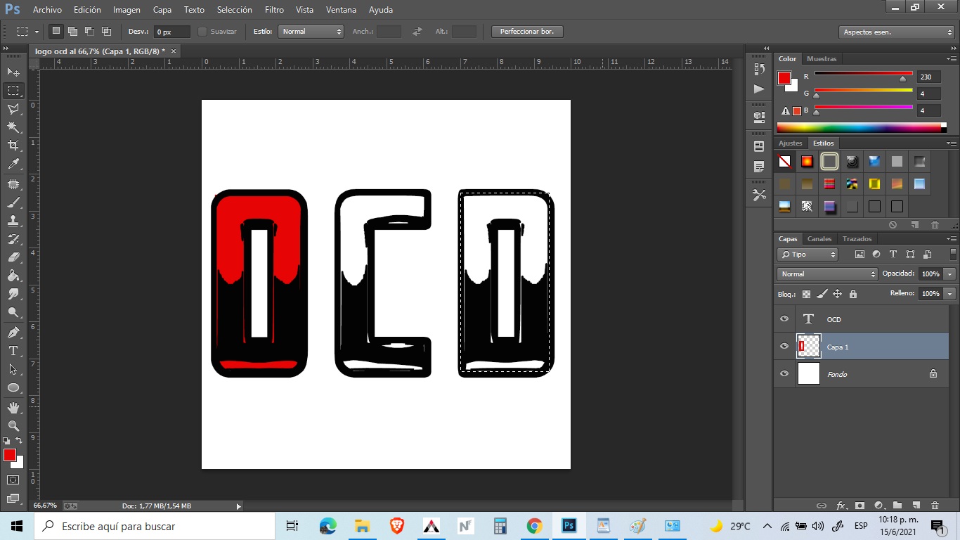This screenshot has height=540, width=960.
Task: Click the foreground color swatch in toolbox
Action: [9, 455]
